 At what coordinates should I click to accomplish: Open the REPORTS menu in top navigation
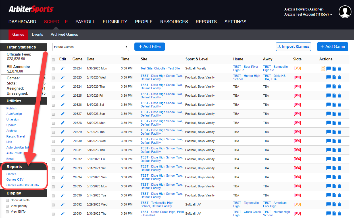tap(206, 22)
